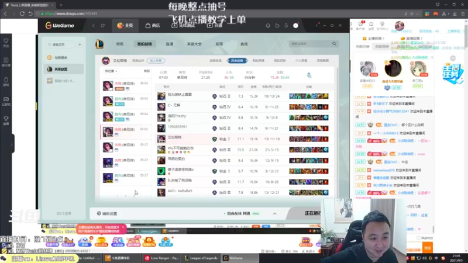Open a new browser tab with the plus button

(x=61, y=5)
